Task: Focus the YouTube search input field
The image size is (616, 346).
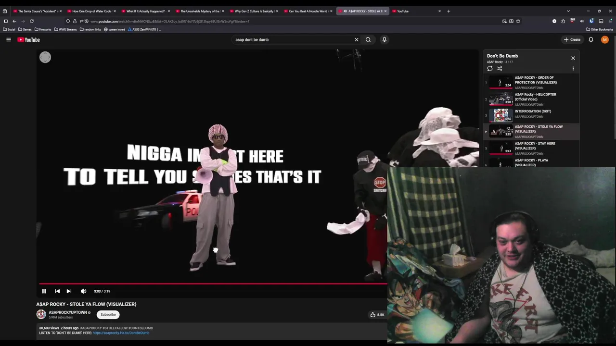Action: pos(293,40)
